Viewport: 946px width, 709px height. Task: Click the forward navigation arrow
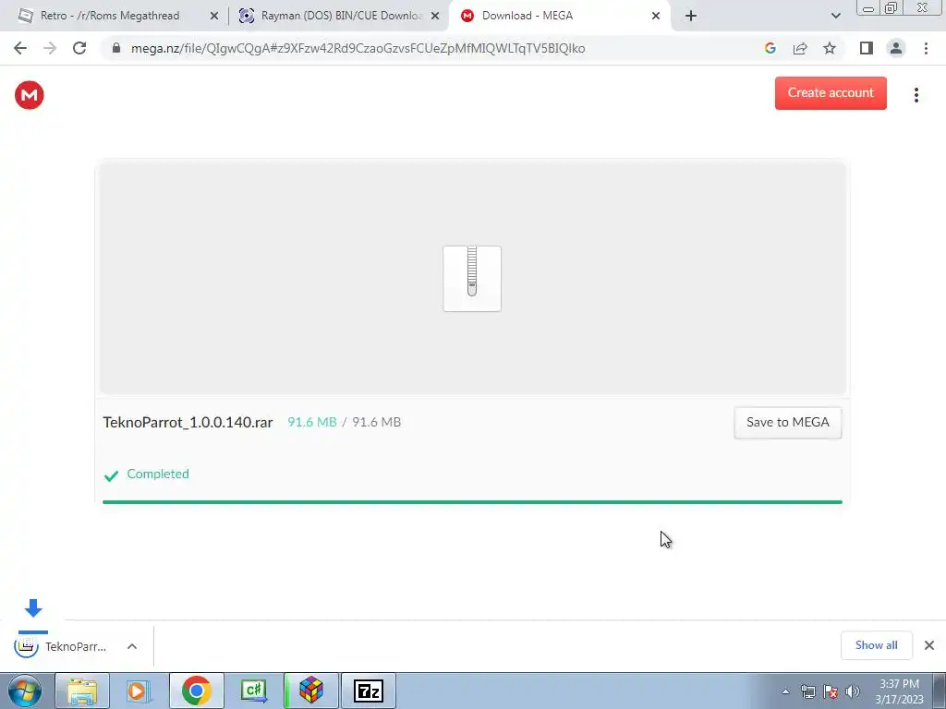[x=50, y=48]
